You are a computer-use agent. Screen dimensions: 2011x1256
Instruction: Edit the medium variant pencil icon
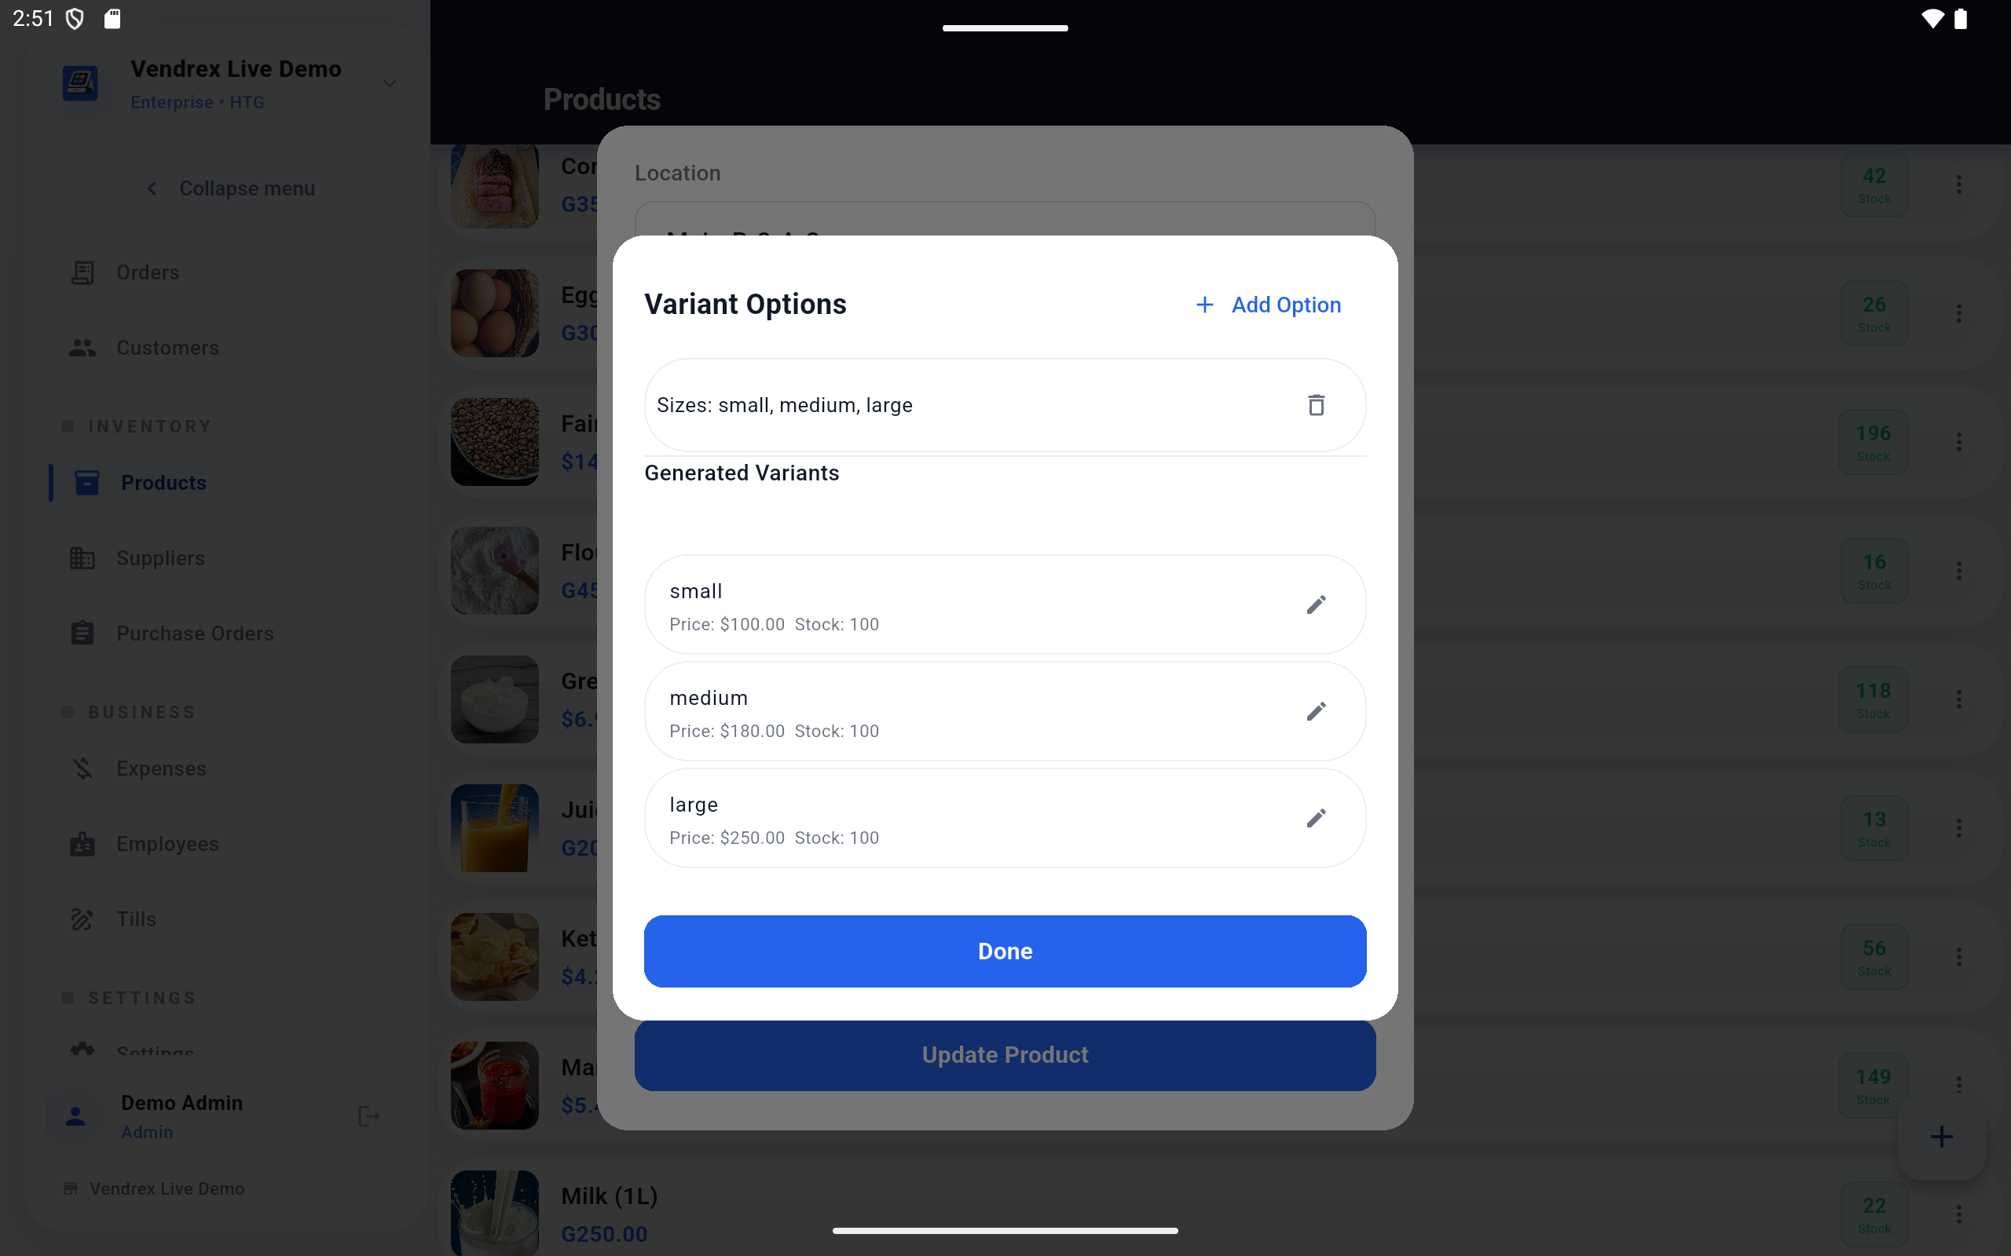tap(1316, 711)
